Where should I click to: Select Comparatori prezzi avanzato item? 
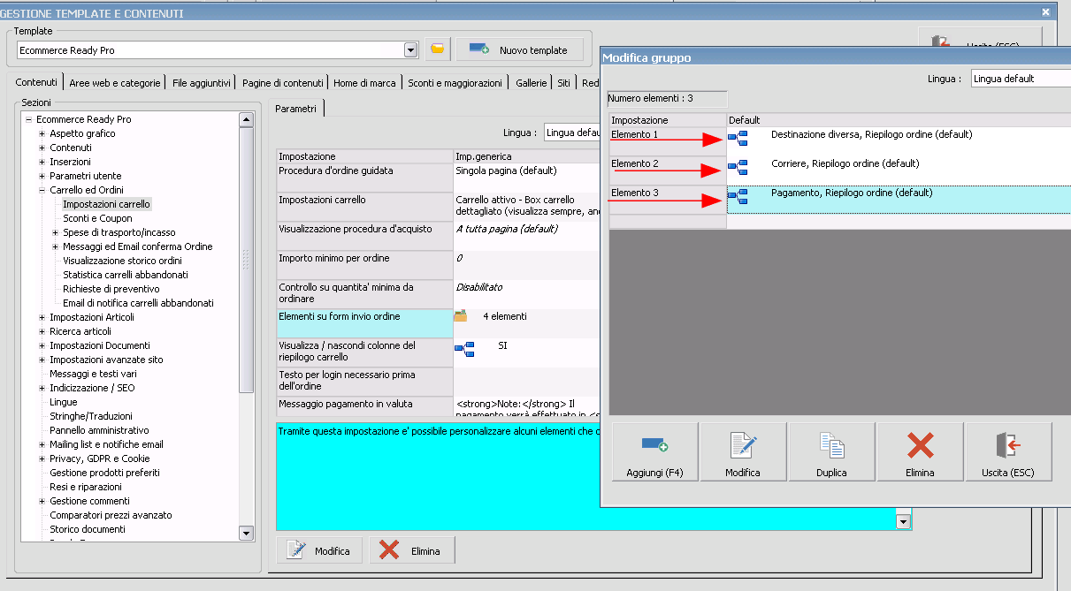coord(111,515)
